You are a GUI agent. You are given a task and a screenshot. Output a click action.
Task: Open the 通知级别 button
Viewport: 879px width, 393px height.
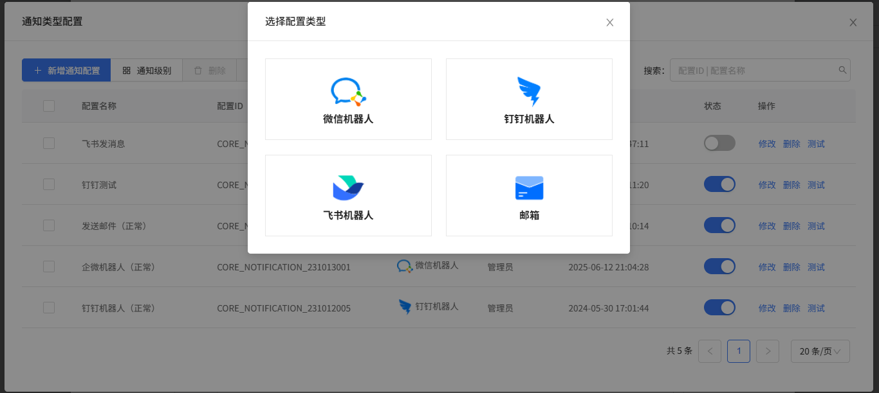[x=147, y=71]
